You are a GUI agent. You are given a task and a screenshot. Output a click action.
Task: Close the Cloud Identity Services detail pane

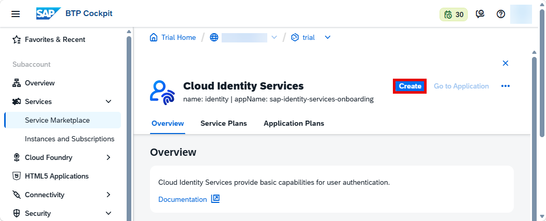[506, 63]
